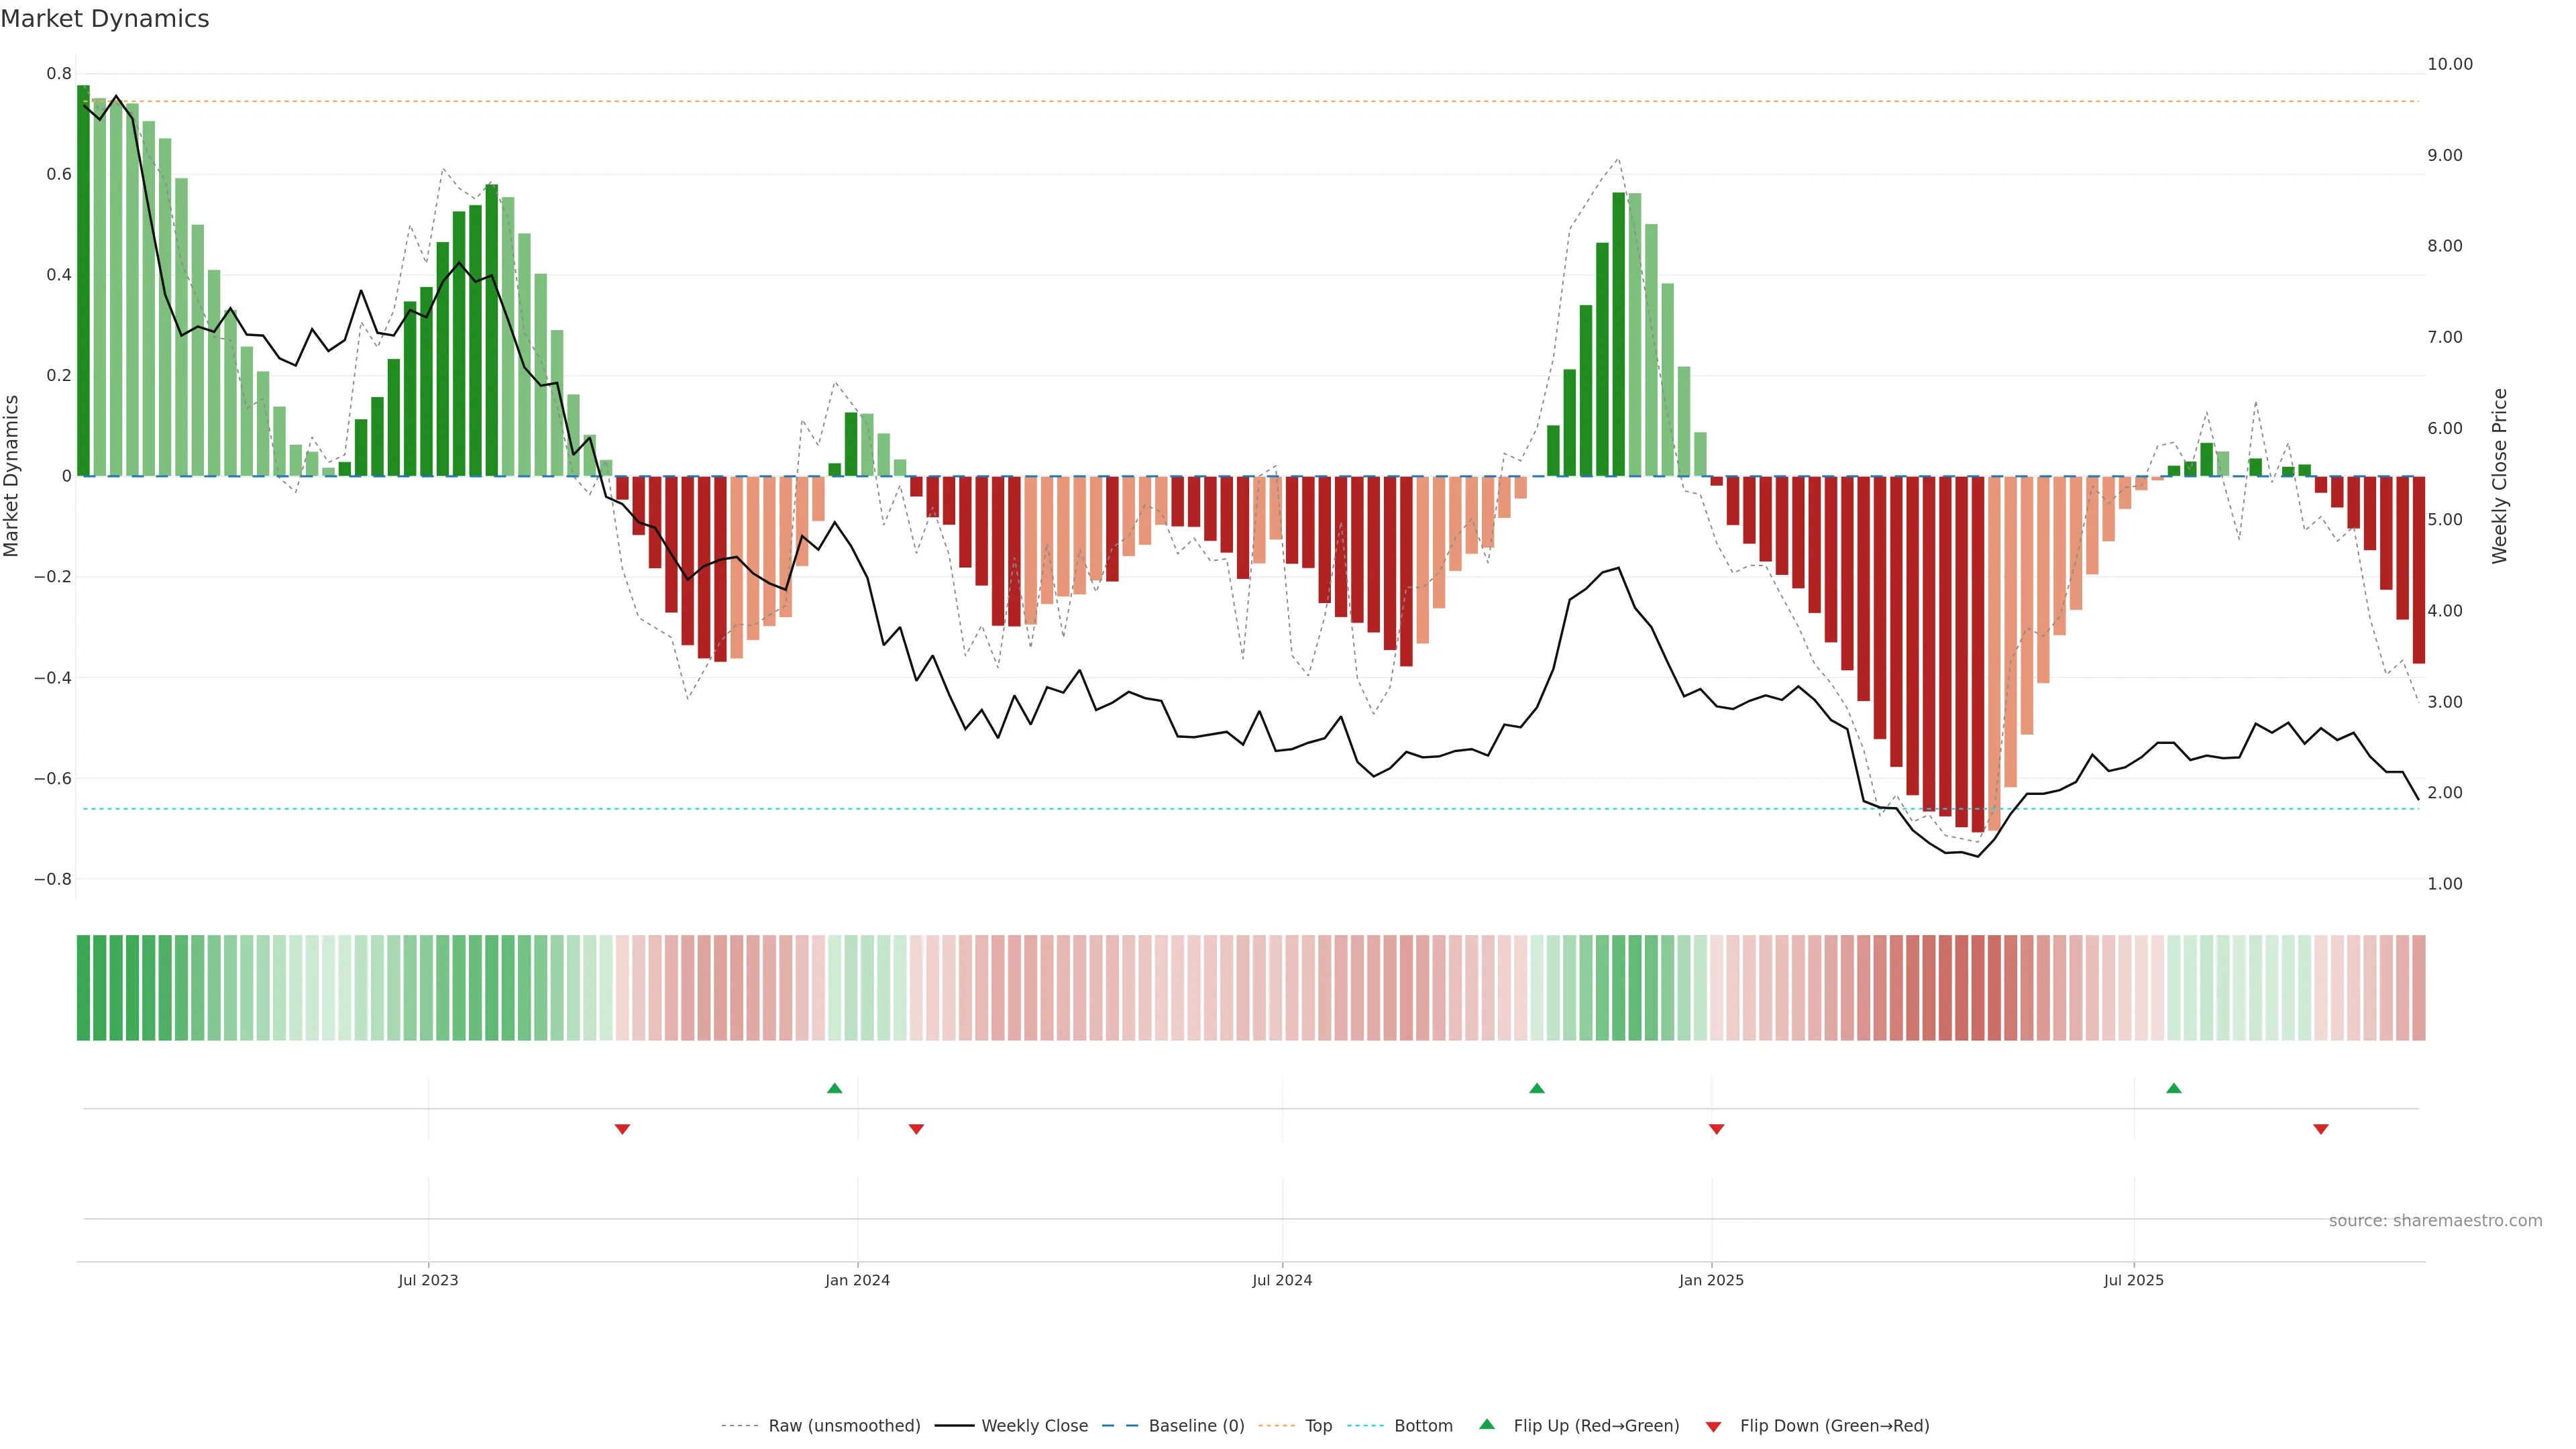Click the Flip Up green triangle legend icon
Viewport: 2576px width, 1449px height.
[1487, 1424]
